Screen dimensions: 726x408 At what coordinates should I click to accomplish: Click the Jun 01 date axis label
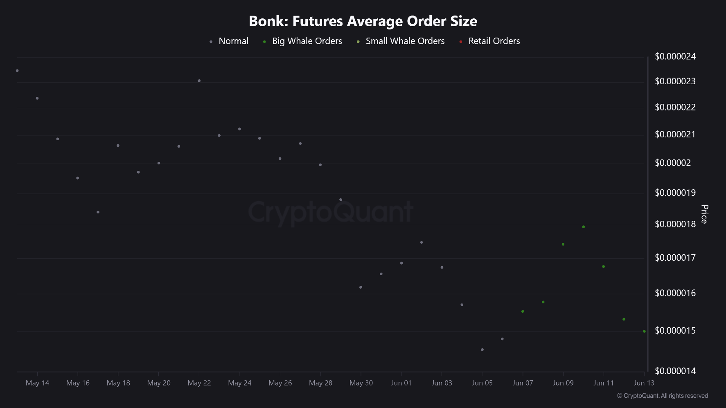pyautogui.click(x=401, y=383)
